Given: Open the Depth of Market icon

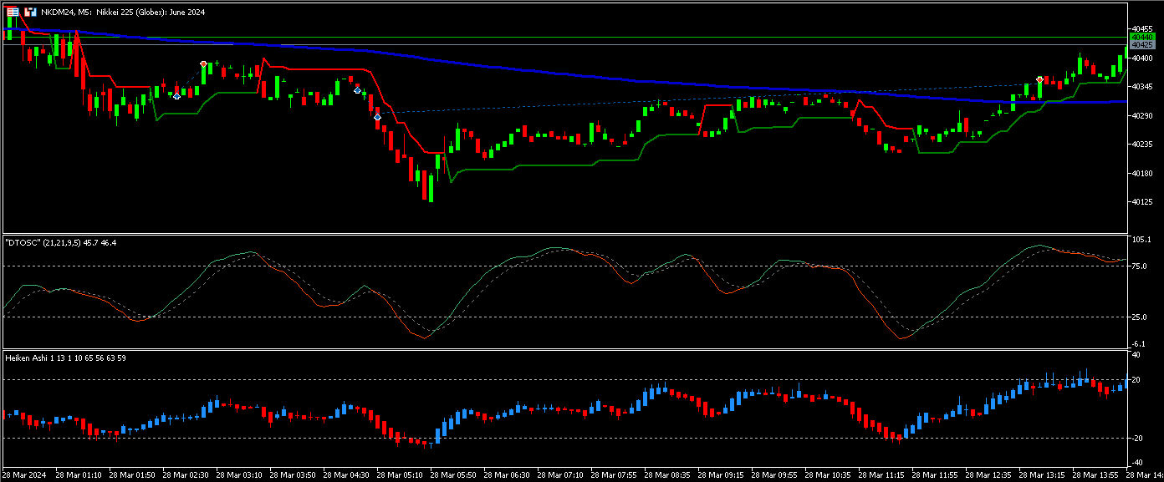Looking at the screenshot, I should tap(13, 13).
